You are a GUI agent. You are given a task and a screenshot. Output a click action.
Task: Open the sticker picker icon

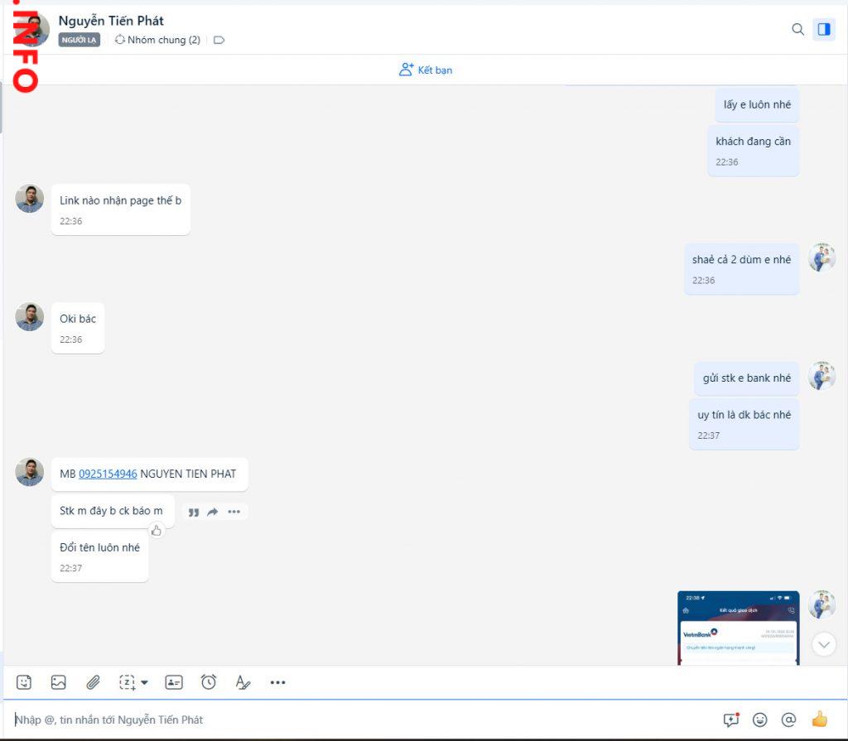(x=24, y=682)
